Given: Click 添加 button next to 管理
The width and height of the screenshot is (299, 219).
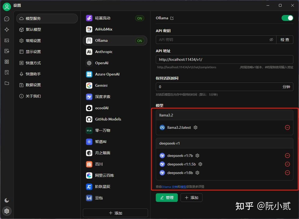Looking at the screenshot, I should pyautogui.click(x=191, y=198).
